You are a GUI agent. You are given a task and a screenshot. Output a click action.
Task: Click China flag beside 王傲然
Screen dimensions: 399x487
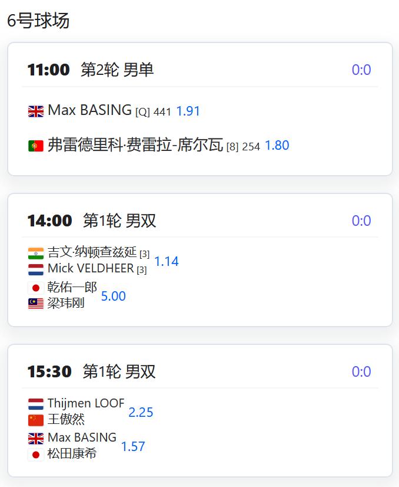point(36,420)
